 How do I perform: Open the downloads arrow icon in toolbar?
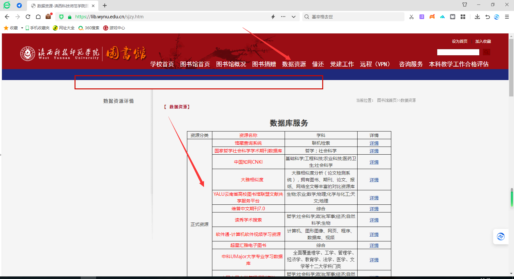click(477, 17)
